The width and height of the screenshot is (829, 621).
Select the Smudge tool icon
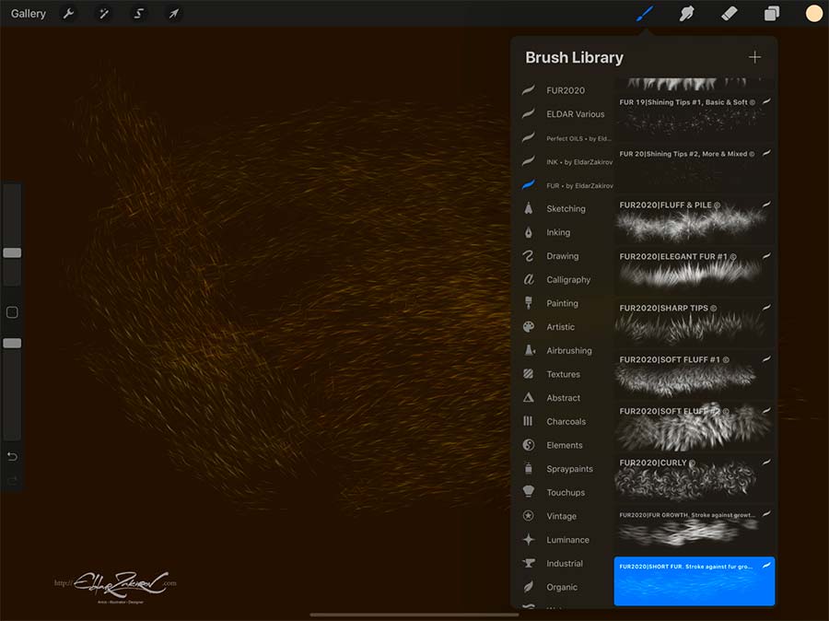click(686, 13)
